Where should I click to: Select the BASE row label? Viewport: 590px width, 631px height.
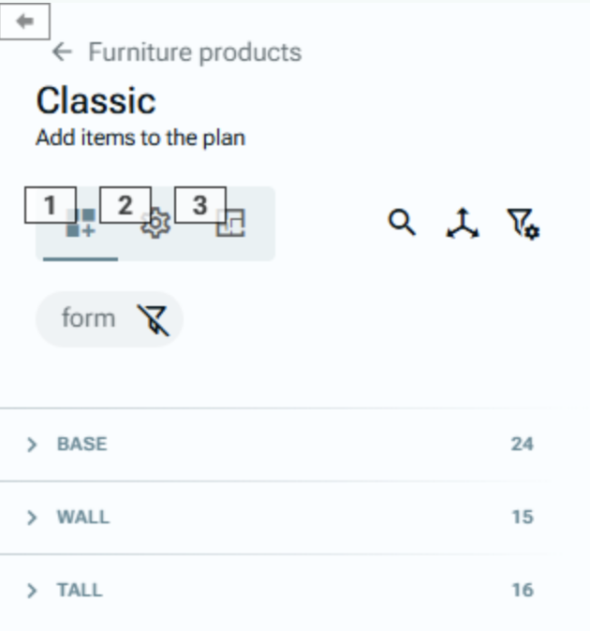[82, 445]
